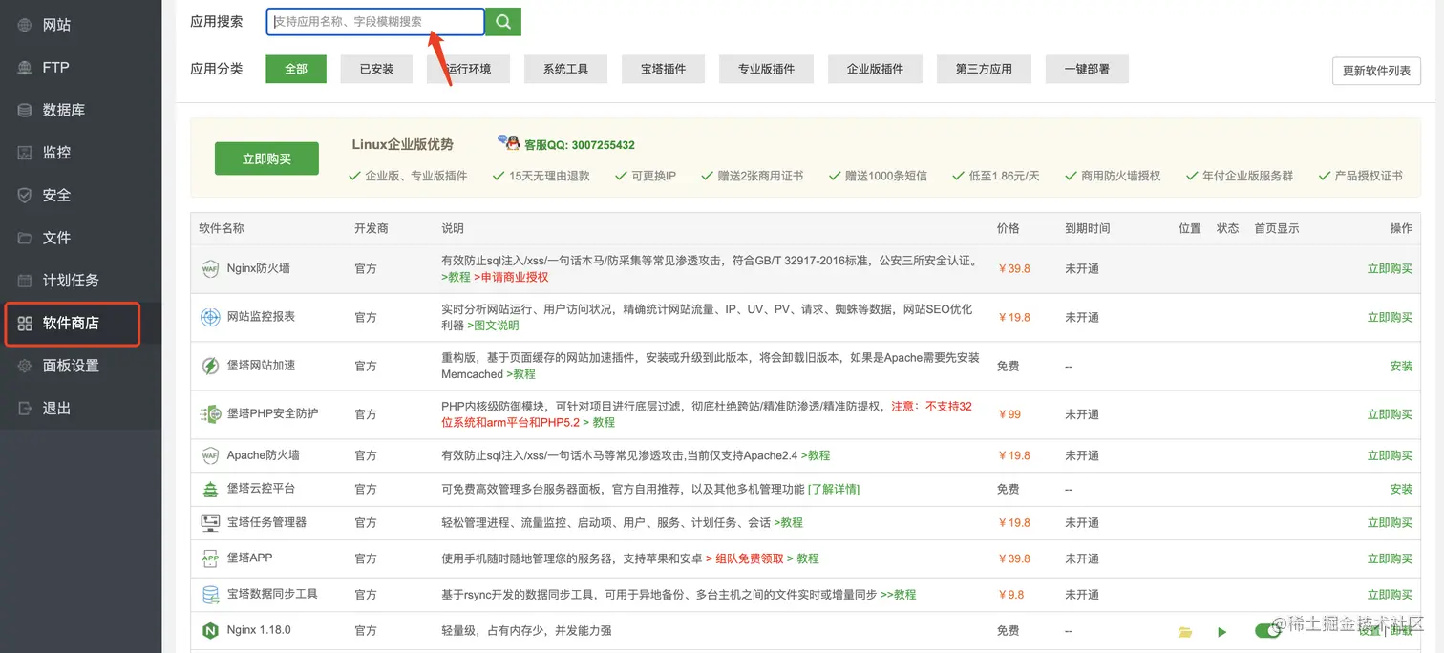Open the [了解详情] link
Image resolution: width=1444 pixels, height=653 pixels.
click(x=834, y=489)
